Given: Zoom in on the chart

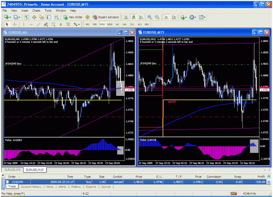Looking at the screenshot, I should (x=149, y=17).
